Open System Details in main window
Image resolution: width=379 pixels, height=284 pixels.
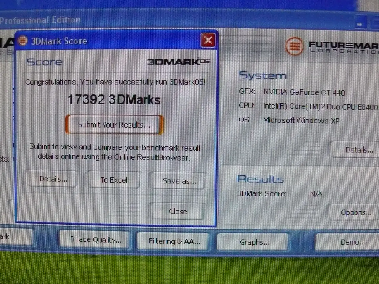[355, 150]
